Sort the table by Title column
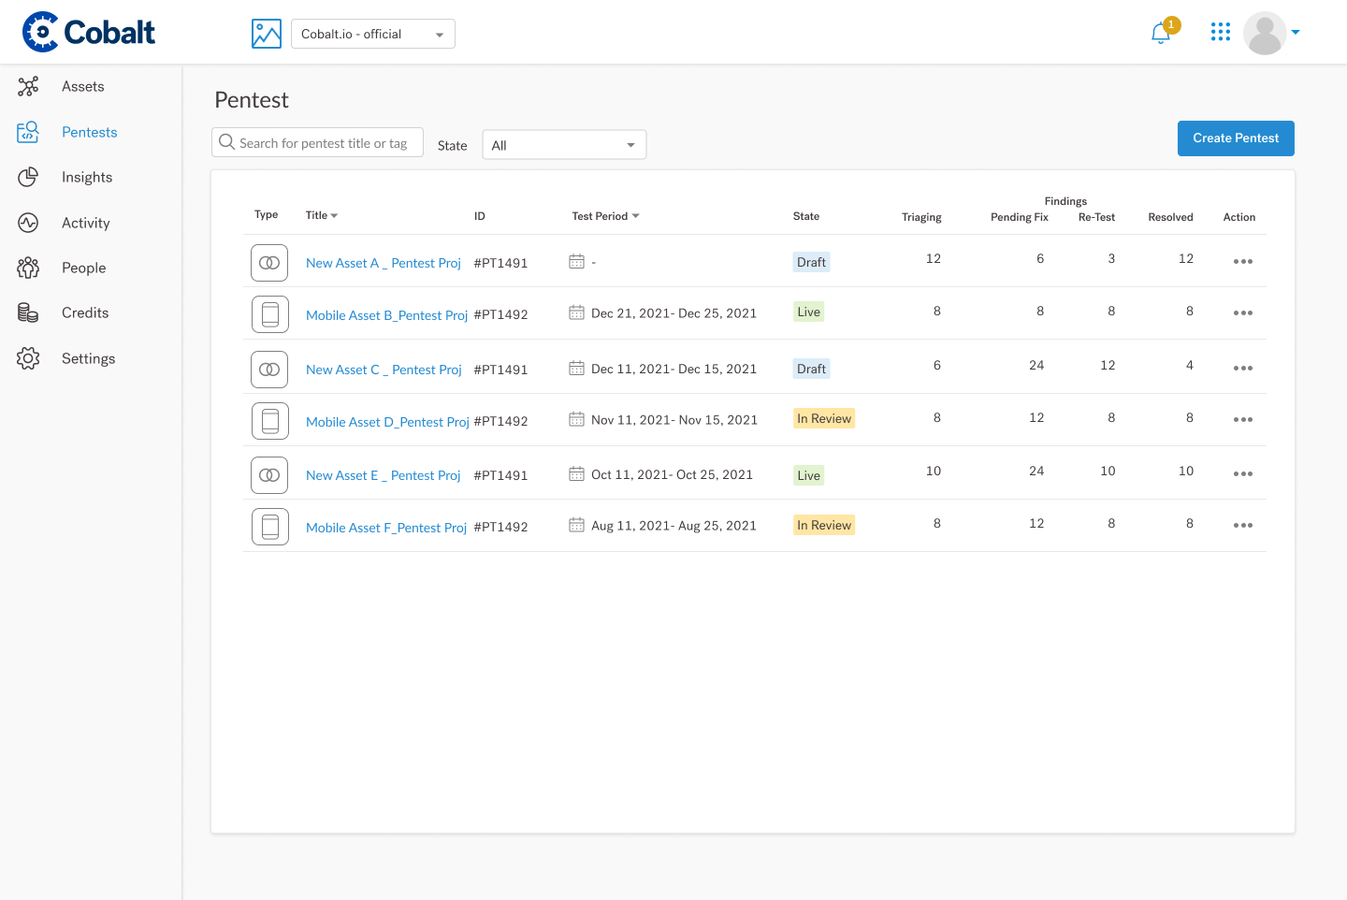1347x900 pixels. click(x=321, y=214)
